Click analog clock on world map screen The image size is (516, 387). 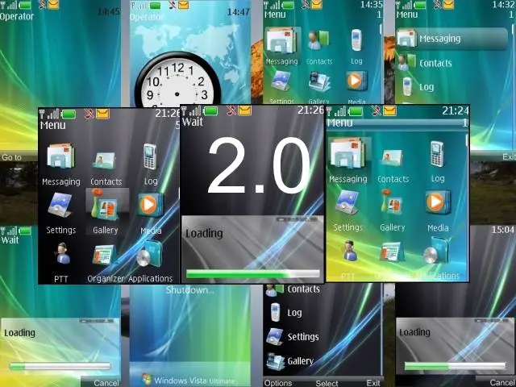pos(177,80)
